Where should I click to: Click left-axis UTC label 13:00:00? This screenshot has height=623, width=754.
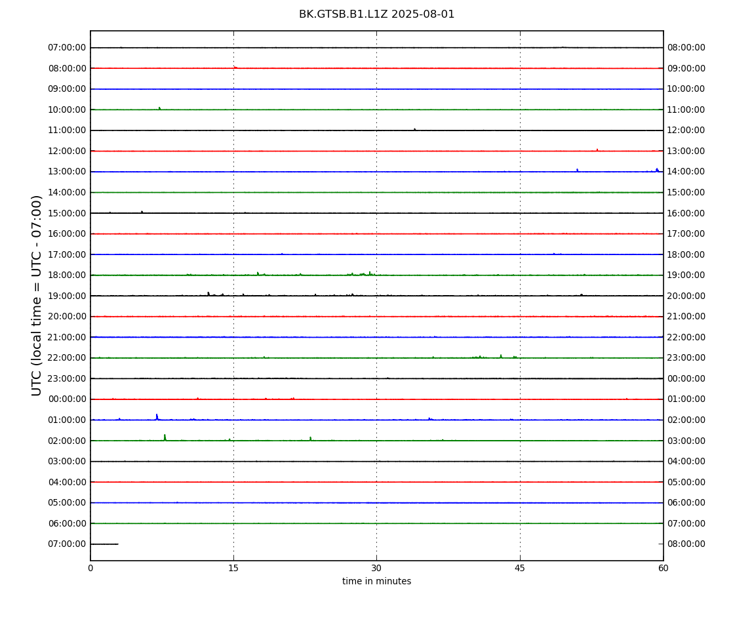pos(67,172)
